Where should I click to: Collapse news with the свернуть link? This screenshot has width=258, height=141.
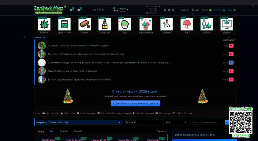(229, 40)
